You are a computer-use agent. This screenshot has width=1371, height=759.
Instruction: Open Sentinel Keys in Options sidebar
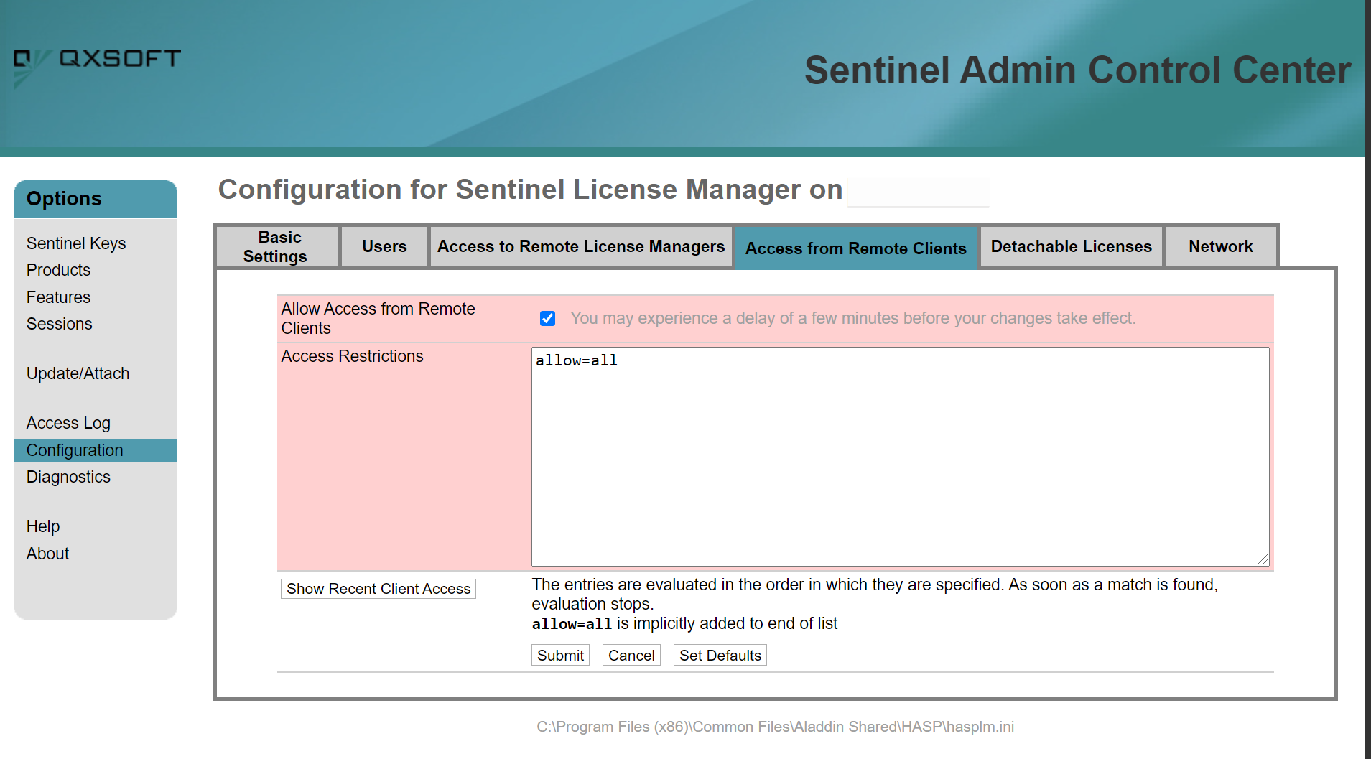click(76, 243)
